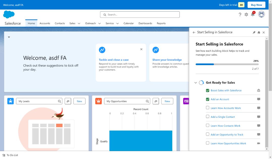This screenshot has height=159, width=272.
Task: Collapse the Get Ready for Sales section
Action: tap(196, 83)
